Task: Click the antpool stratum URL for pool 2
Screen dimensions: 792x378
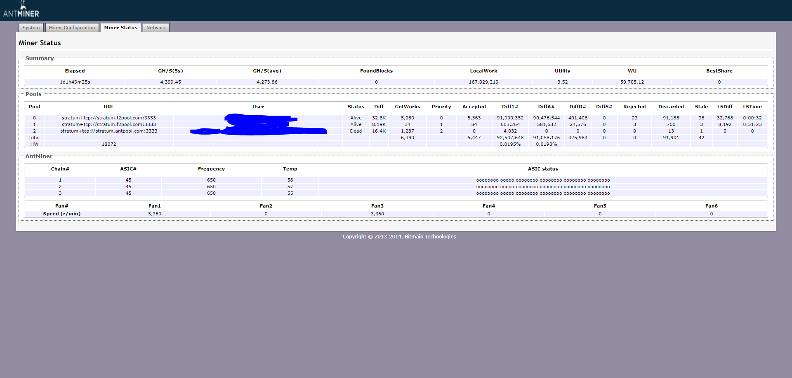Action: [109, 131]
